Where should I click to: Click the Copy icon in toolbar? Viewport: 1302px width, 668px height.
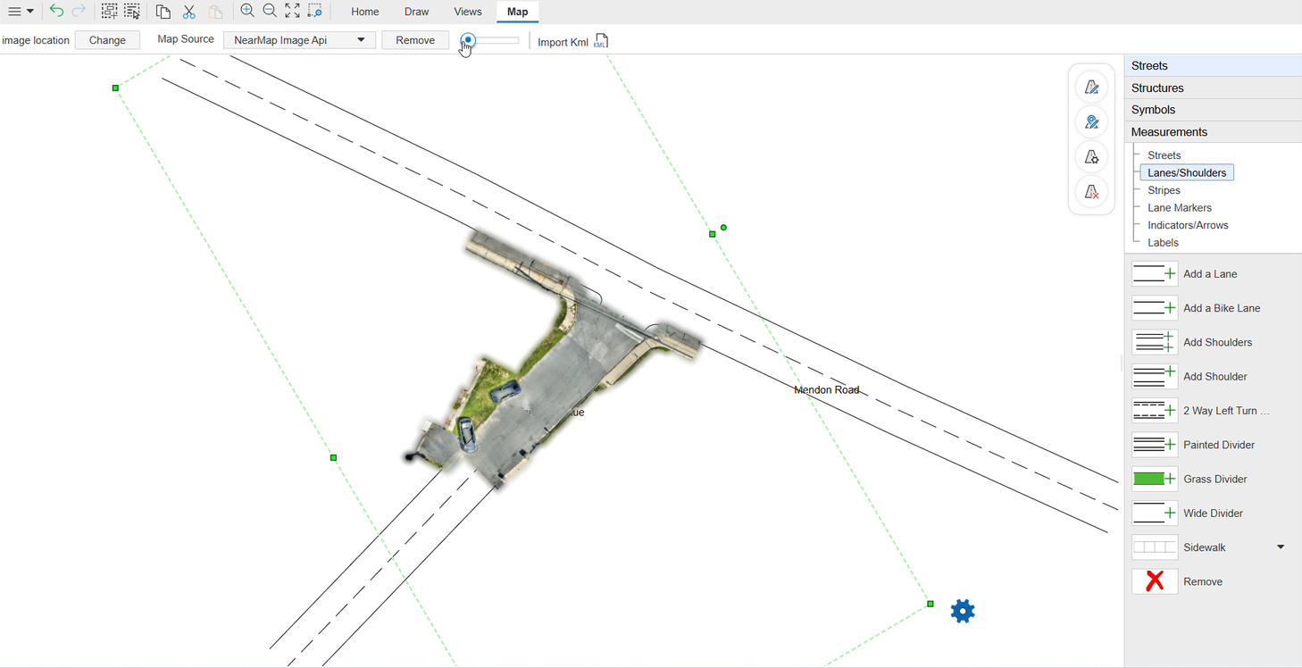point(163,12)
